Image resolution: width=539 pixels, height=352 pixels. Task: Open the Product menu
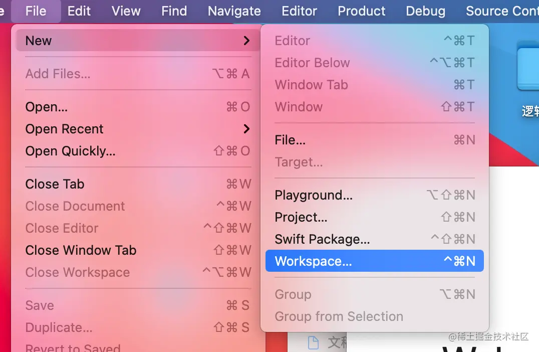point(362,11)
